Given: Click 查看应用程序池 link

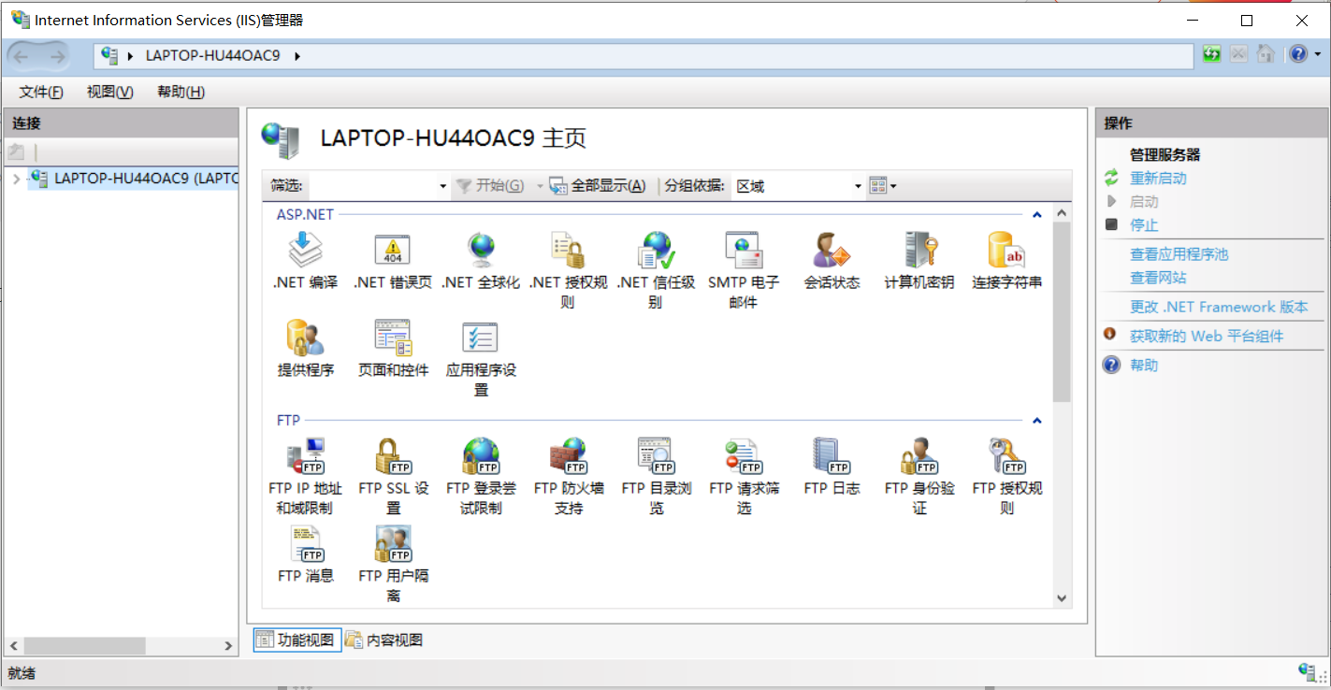Looking at the screenshot, I should [x=1179, y=253].
